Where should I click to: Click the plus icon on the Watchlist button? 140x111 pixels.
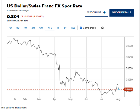[104, 12]
